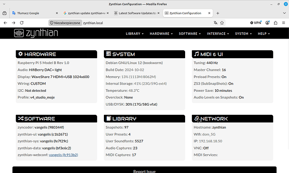Open the INTERFACE menu

click(218, 34)
